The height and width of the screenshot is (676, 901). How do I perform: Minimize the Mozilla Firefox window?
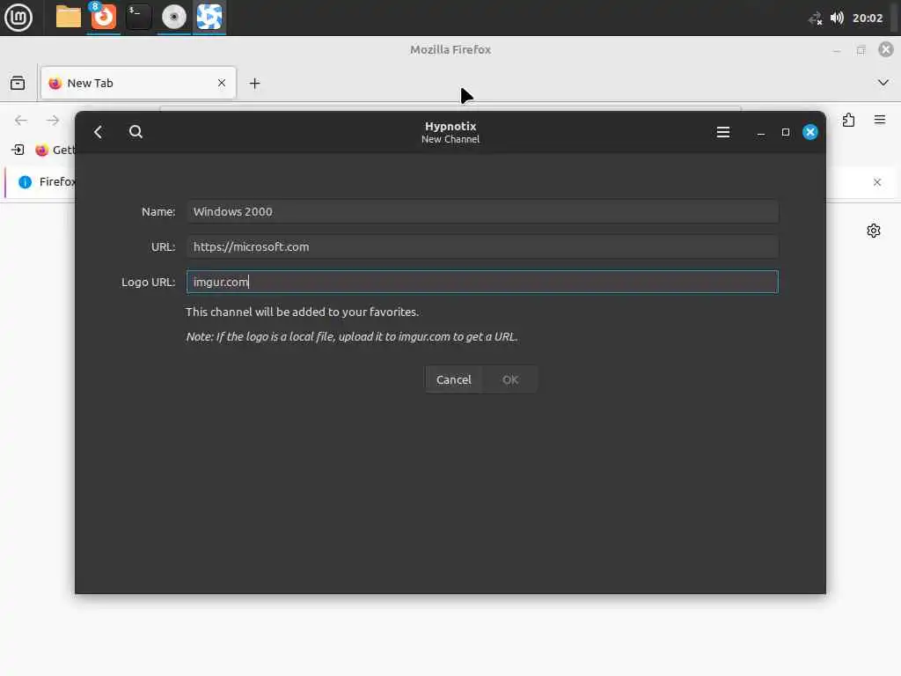click(x=836, y=51)
